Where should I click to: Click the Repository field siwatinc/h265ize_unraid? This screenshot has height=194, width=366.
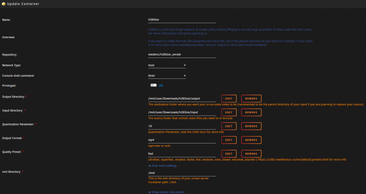pyautogui.click(x=182, y=54)
